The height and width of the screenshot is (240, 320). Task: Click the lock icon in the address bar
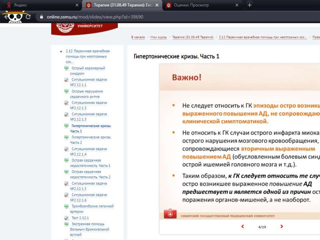click(x=42, y=17)
